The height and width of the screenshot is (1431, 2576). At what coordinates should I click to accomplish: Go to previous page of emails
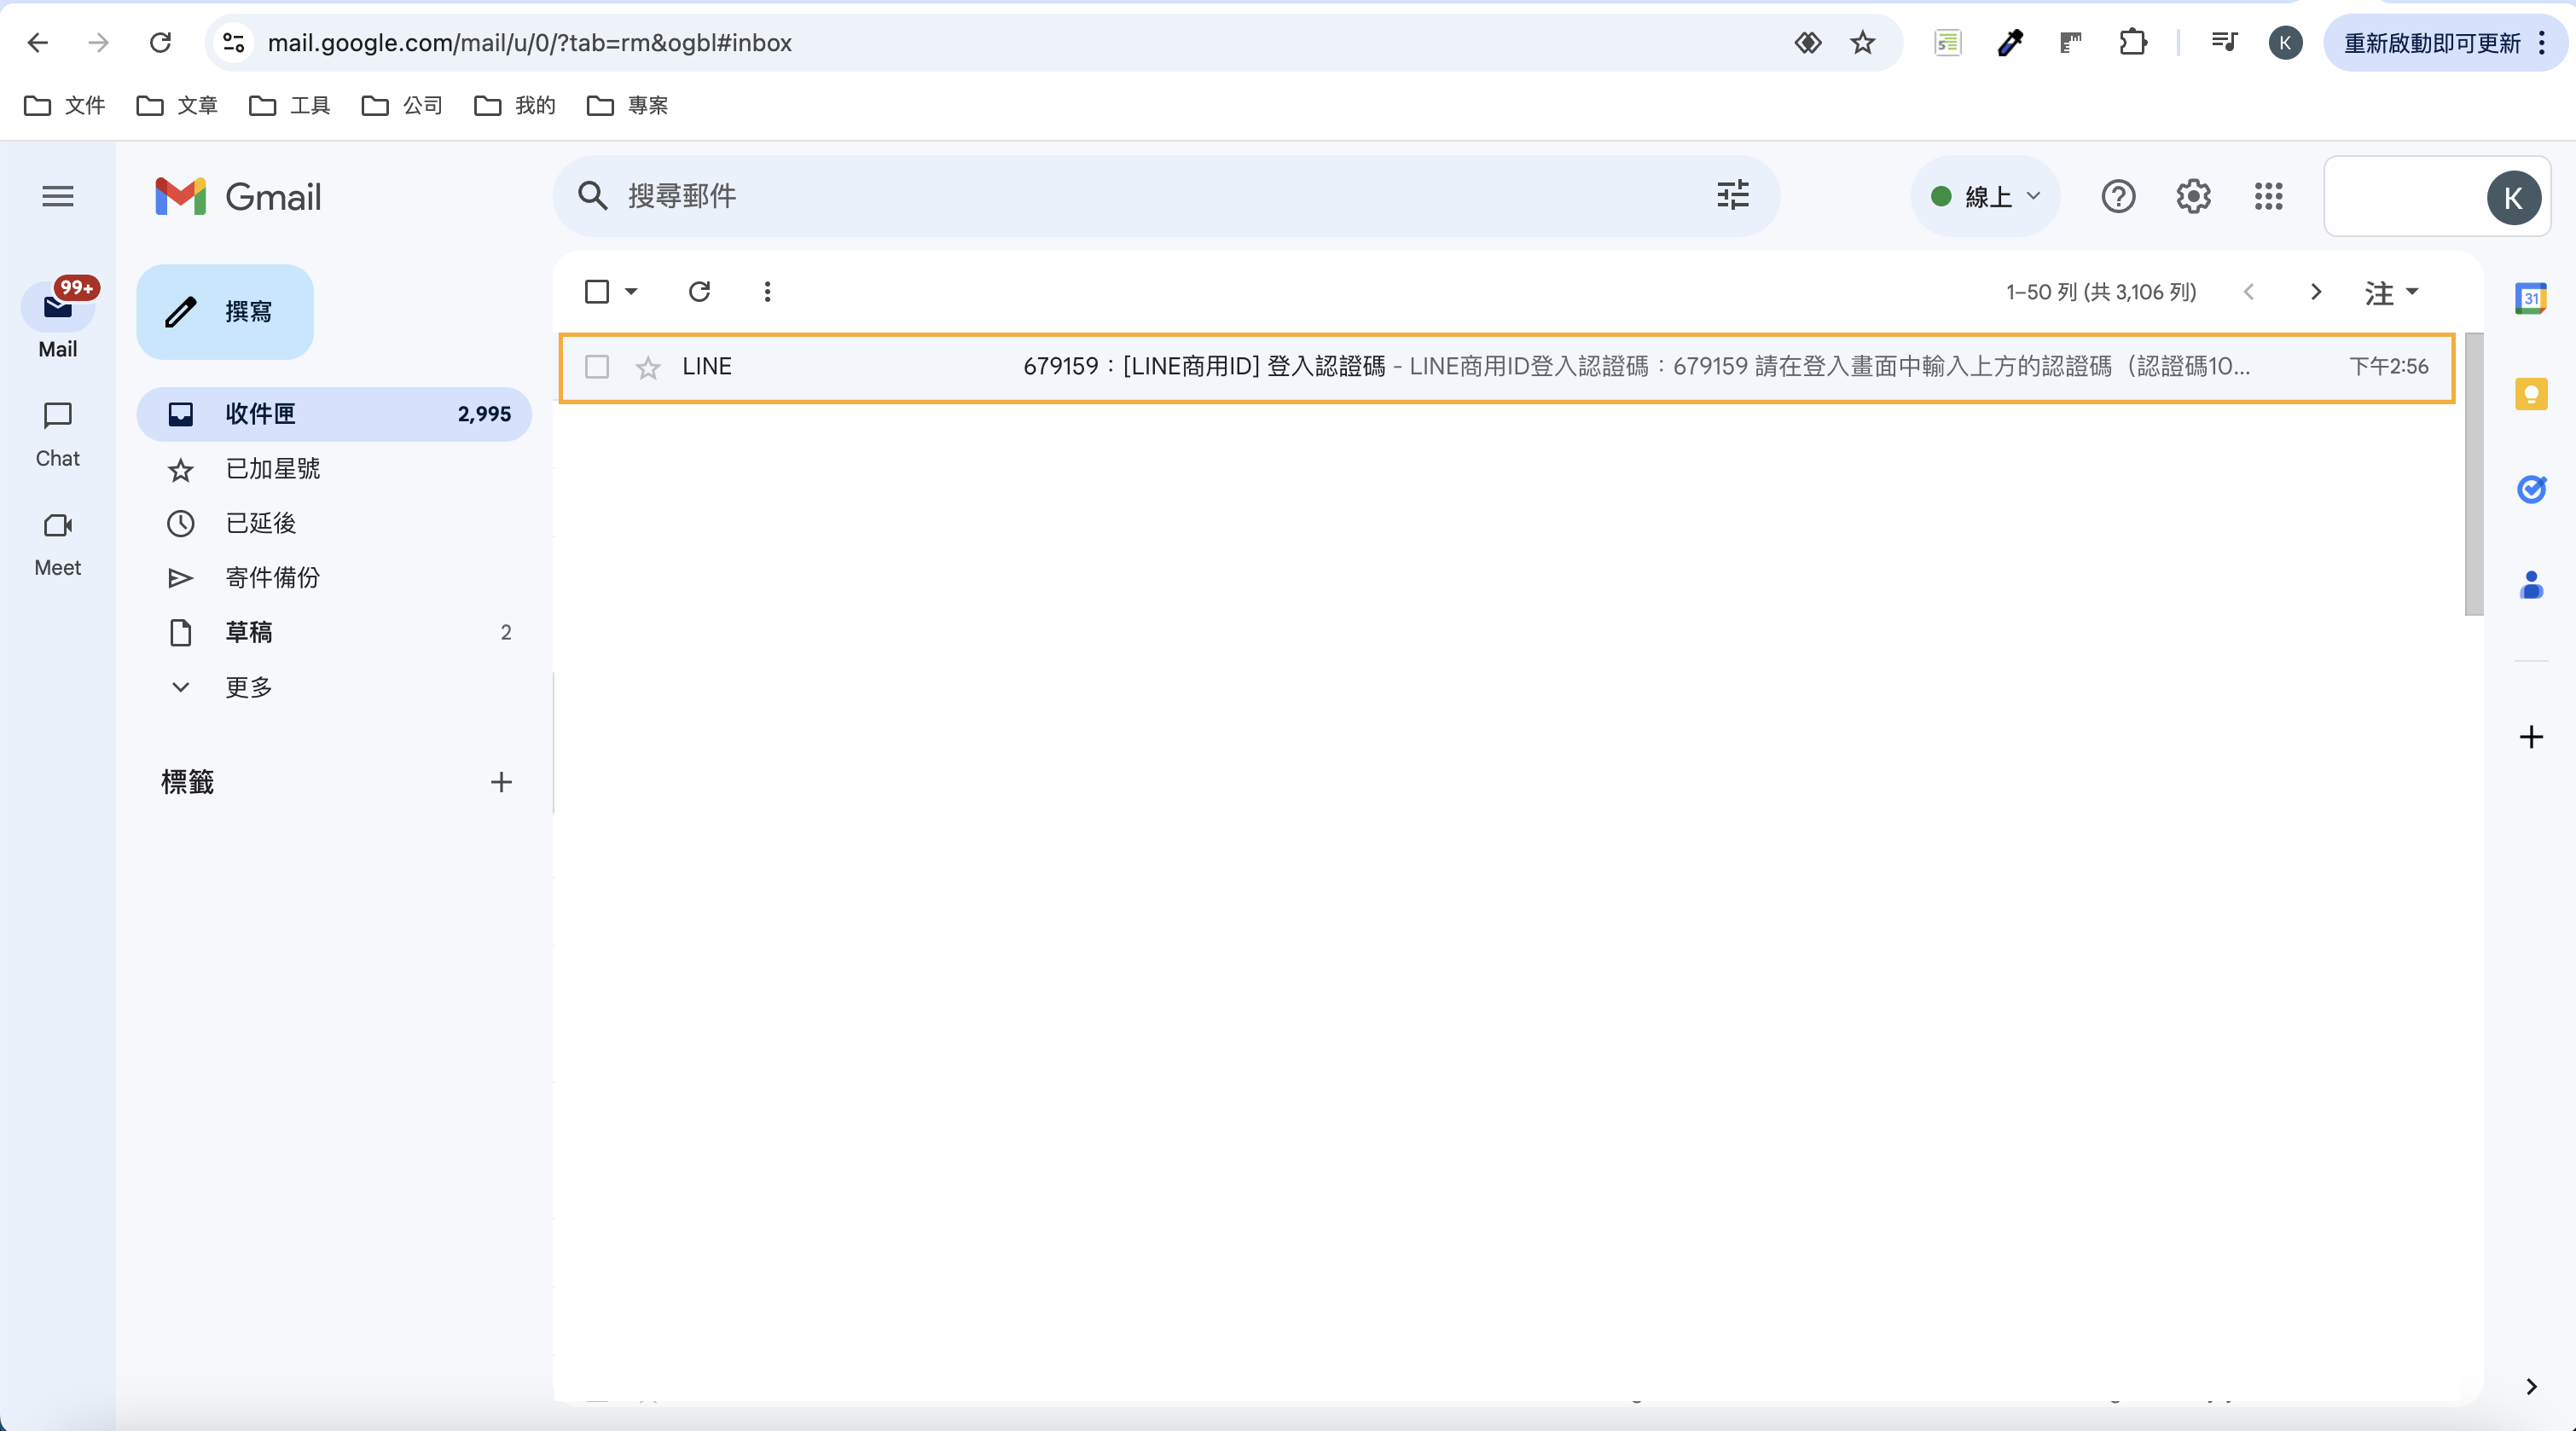(2249, 291)
